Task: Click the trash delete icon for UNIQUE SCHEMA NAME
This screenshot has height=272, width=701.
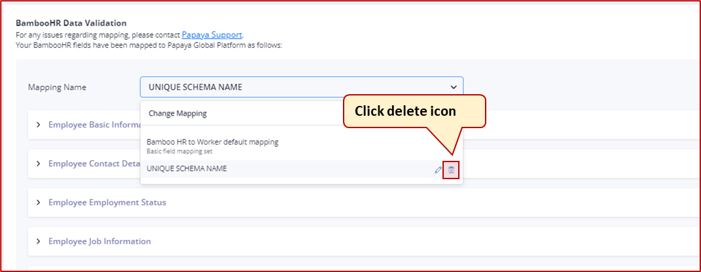Action: tap(451, 170)
